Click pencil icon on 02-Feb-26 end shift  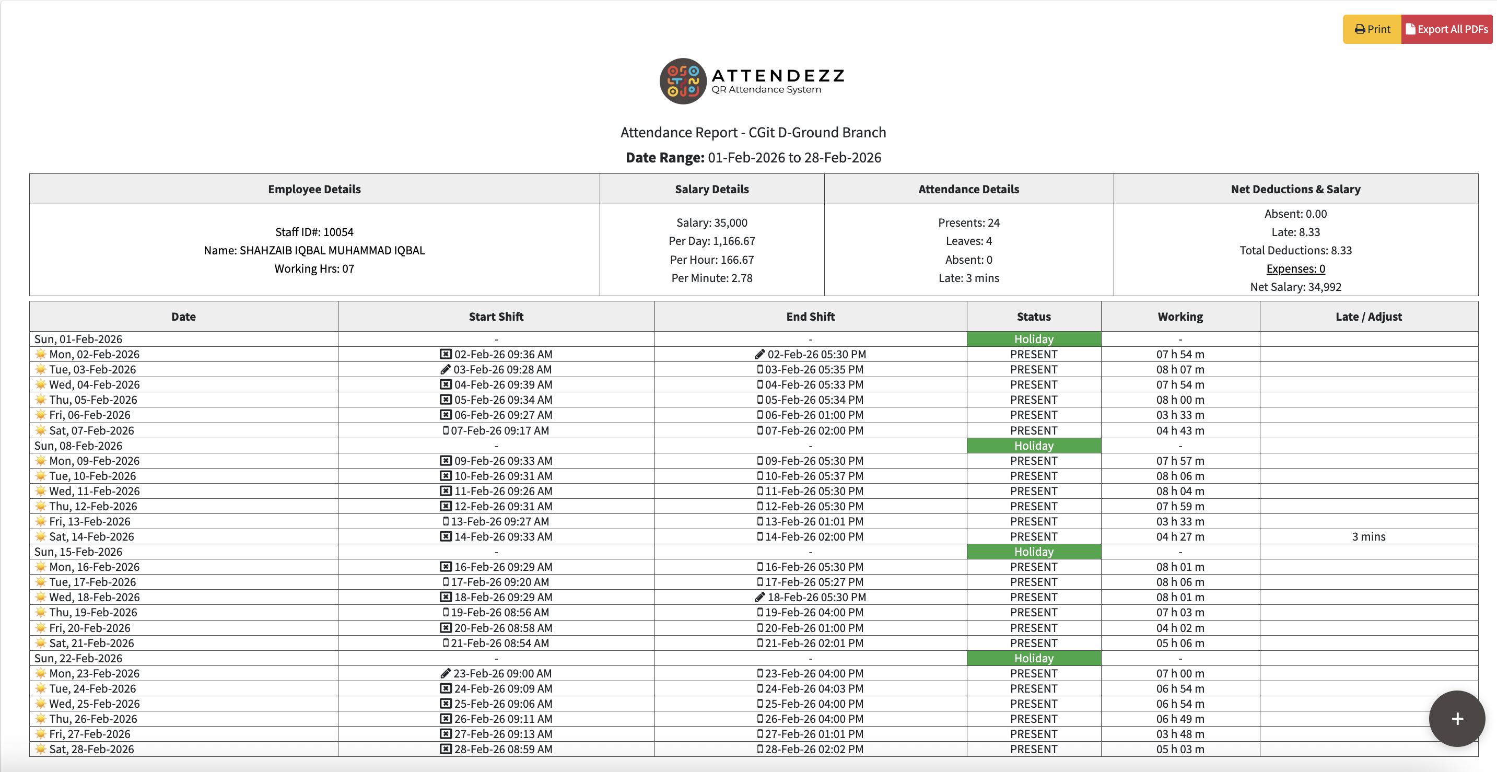pos(759,355)
